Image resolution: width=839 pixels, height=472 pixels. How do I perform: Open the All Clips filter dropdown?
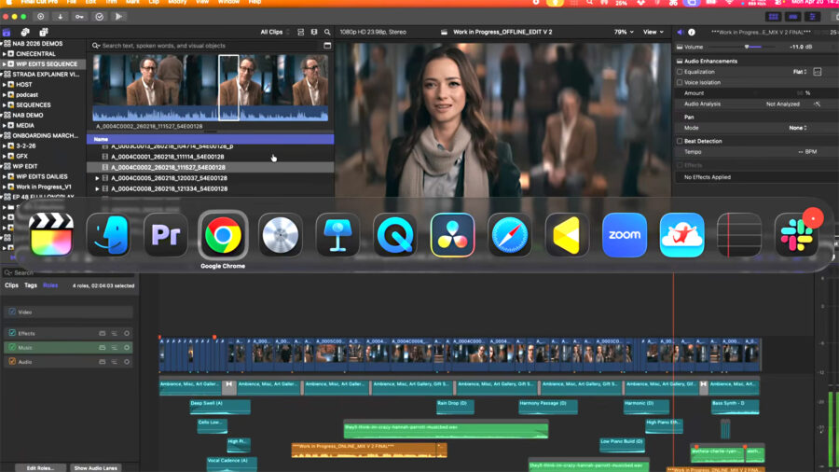(274, 32)
